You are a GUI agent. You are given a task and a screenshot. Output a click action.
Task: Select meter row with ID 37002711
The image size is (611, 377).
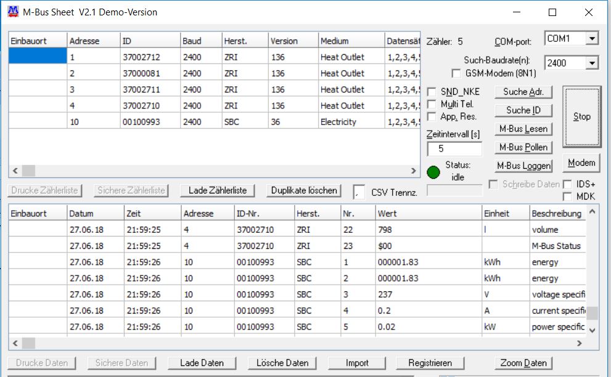click(215, 89)
